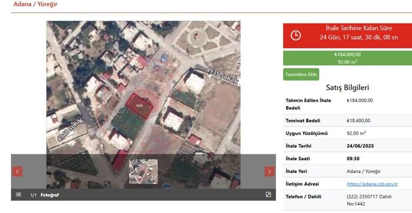Select Adana / Yüreğir table value
This screenshot has width=412, height=213.
(x=364, y=171)
